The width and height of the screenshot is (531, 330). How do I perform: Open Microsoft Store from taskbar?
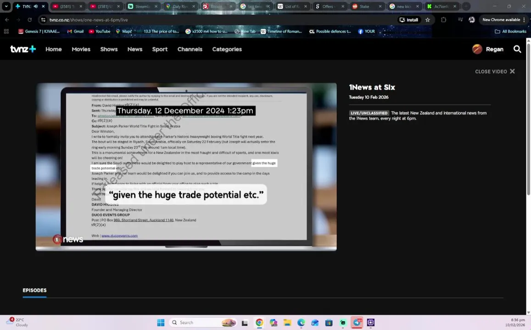click(329, 323)
